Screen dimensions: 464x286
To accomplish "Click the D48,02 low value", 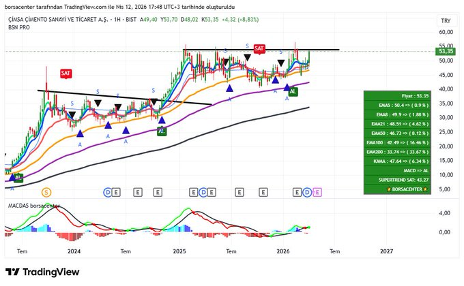I will coord(190,20).
